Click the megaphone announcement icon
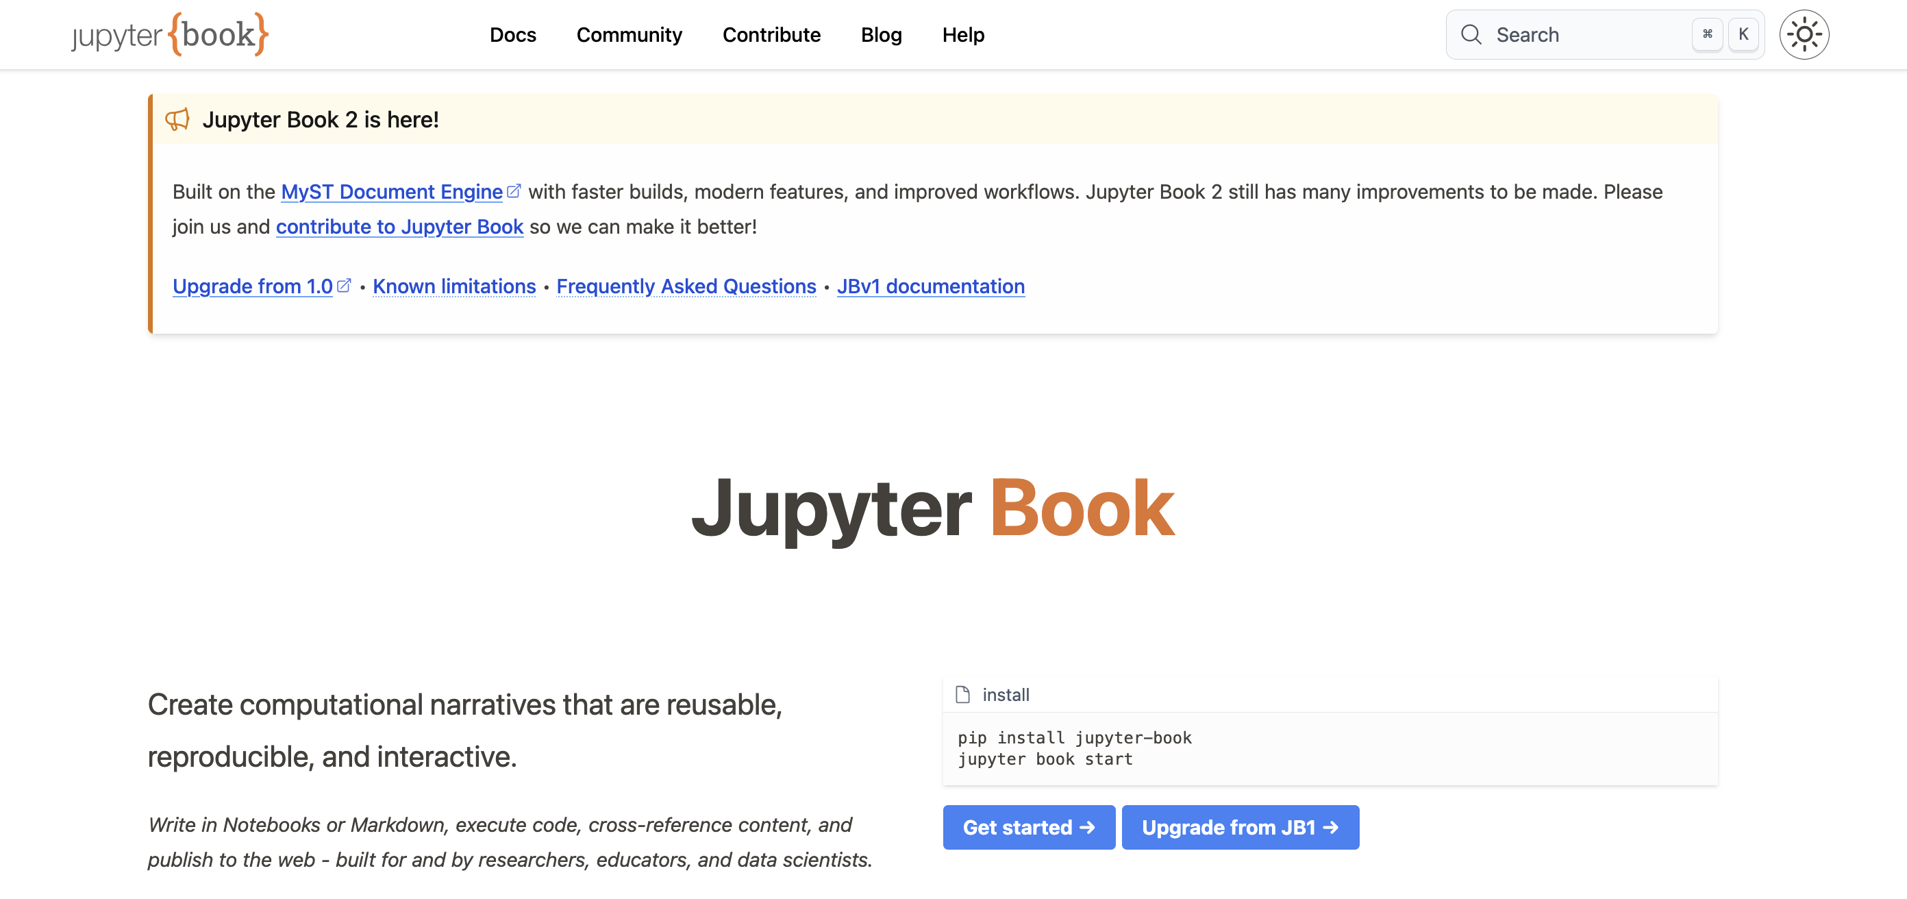Viewport: 1907px width, 899px height. point(177,119)
